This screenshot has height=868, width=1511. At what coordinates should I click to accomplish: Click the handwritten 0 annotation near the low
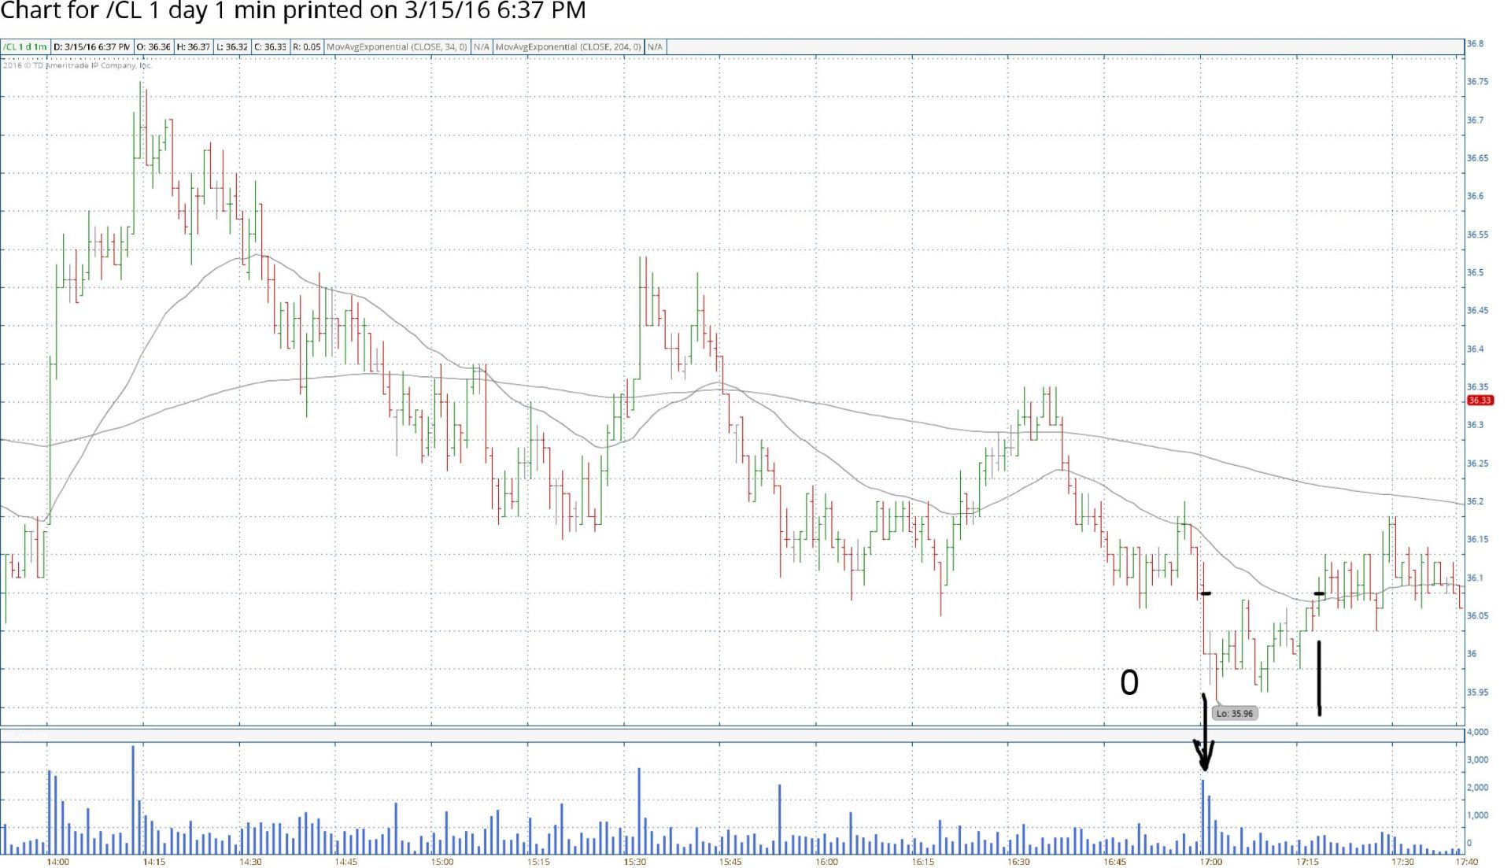tap(1129, 682)
